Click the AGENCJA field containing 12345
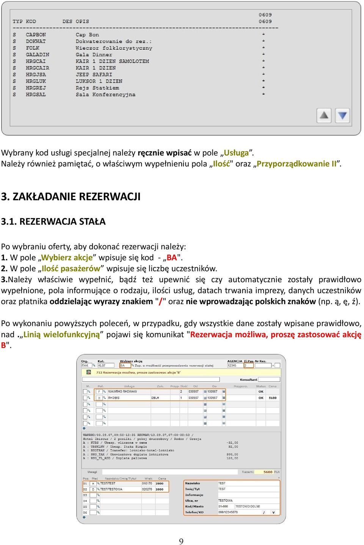 235,365
